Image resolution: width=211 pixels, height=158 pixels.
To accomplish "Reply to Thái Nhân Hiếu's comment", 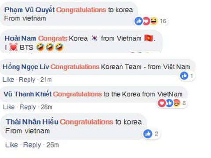I will (x=32, y=145).
